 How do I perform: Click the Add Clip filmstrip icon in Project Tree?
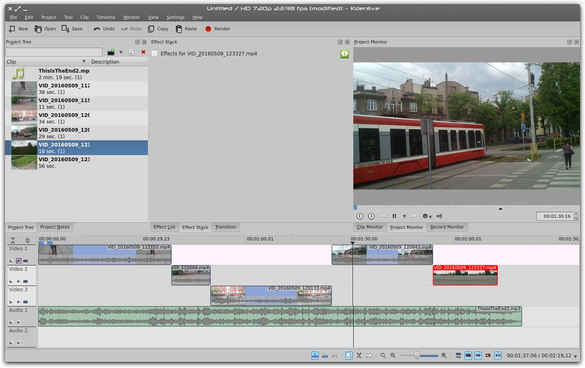(111, 53)
